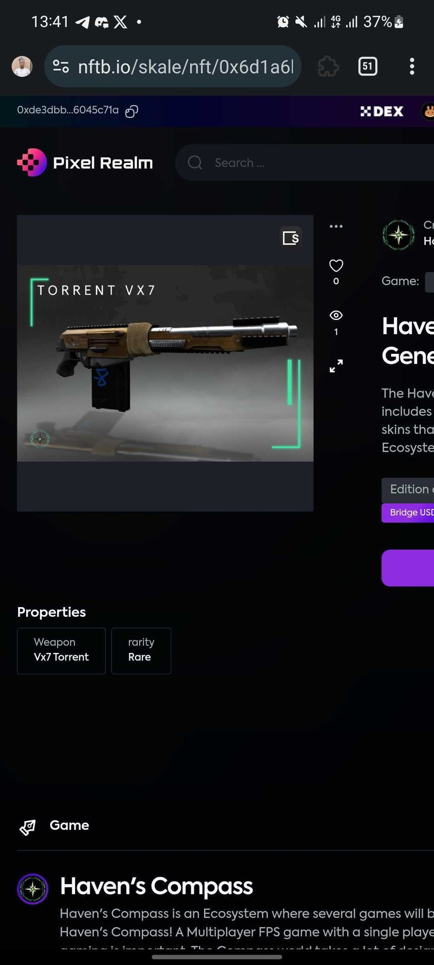Click the eye views icon
434x965 pixels.
(x=336, y=315)
